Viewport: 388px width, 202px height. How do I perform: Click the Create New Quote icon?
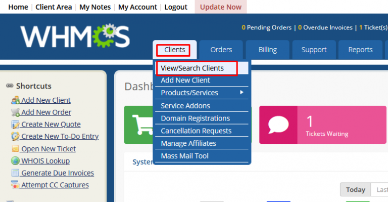[x=15, y=125]
